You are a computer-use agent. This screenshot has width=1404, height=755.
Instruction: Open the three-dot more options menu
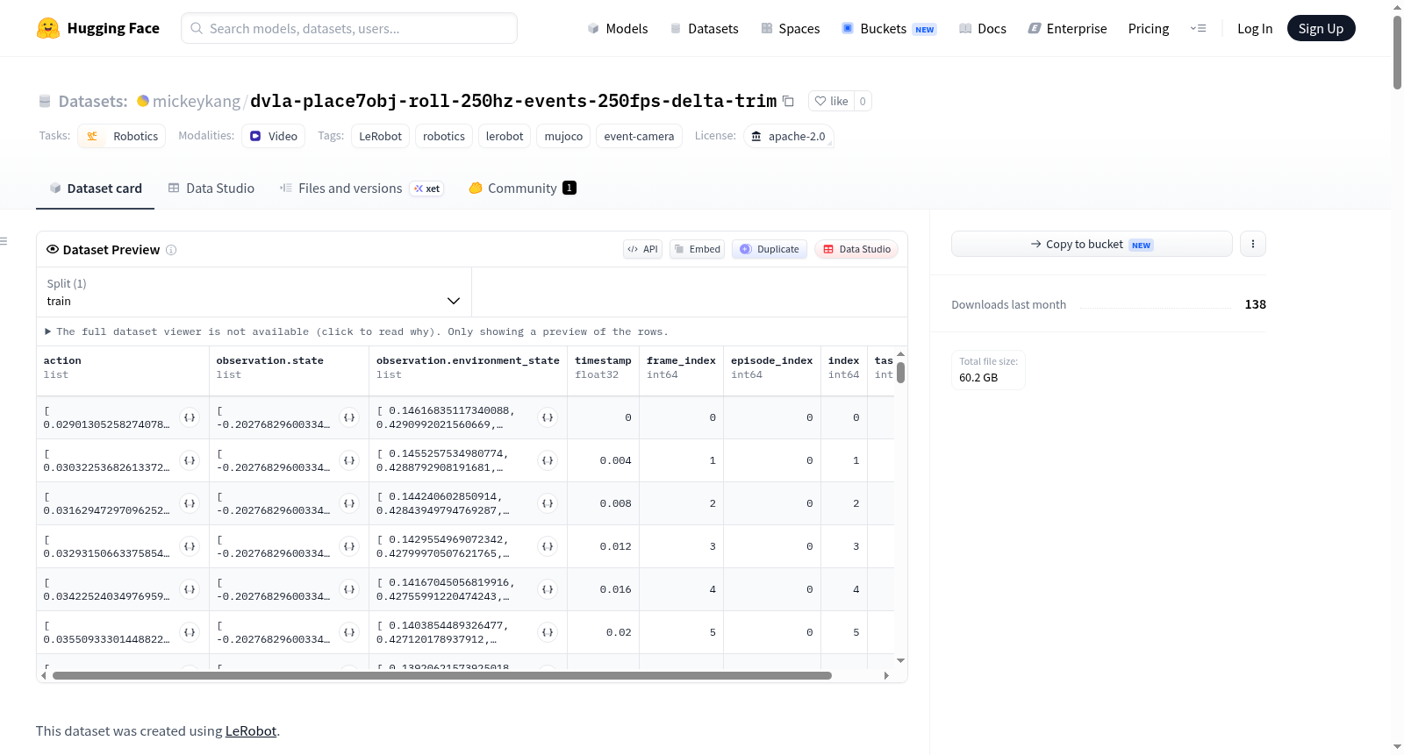(x=1253, y=244)
